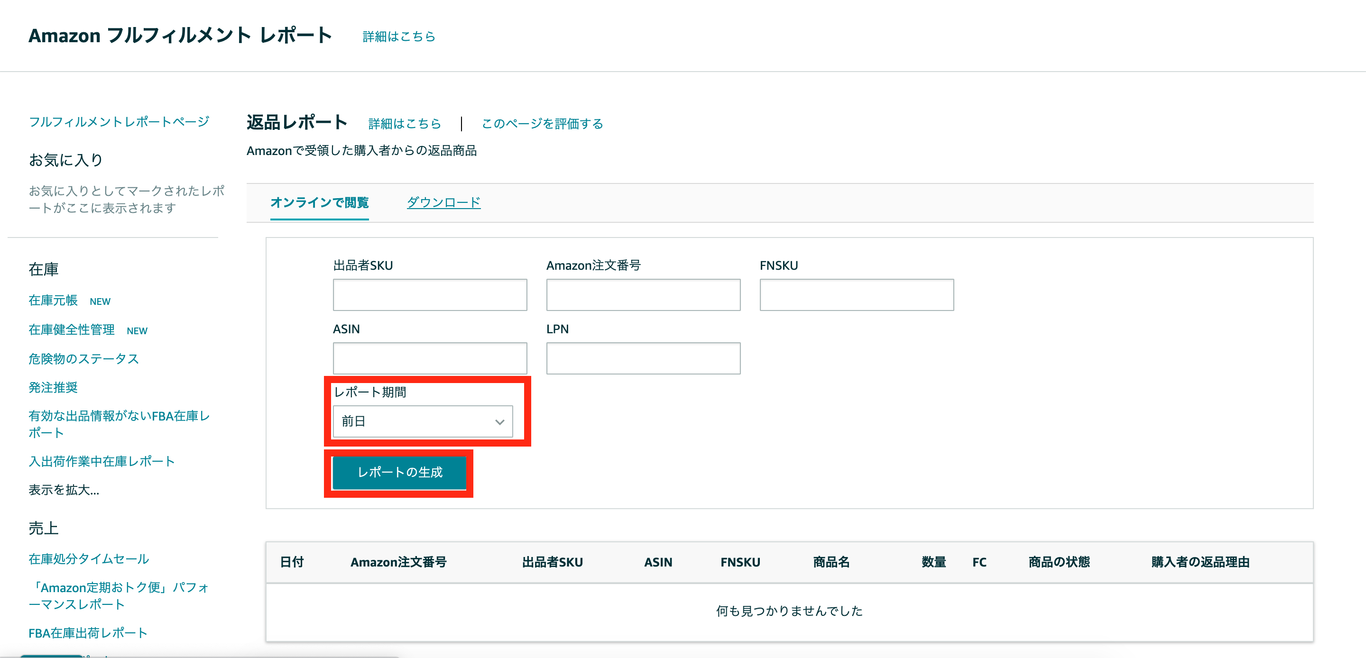Click the Amazon注文番号 input field

click(643, 295)
